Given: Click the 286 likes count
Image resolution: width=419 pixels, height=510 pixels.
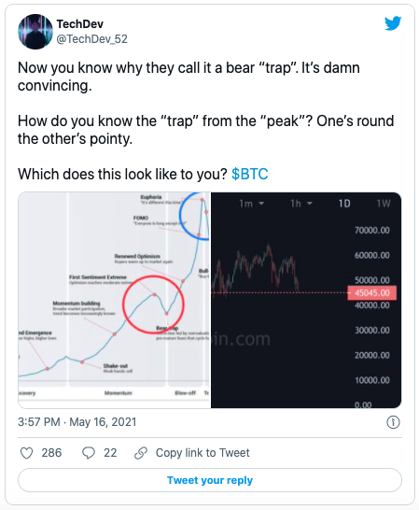Looking at the screenshot, I should click(51, 453).
